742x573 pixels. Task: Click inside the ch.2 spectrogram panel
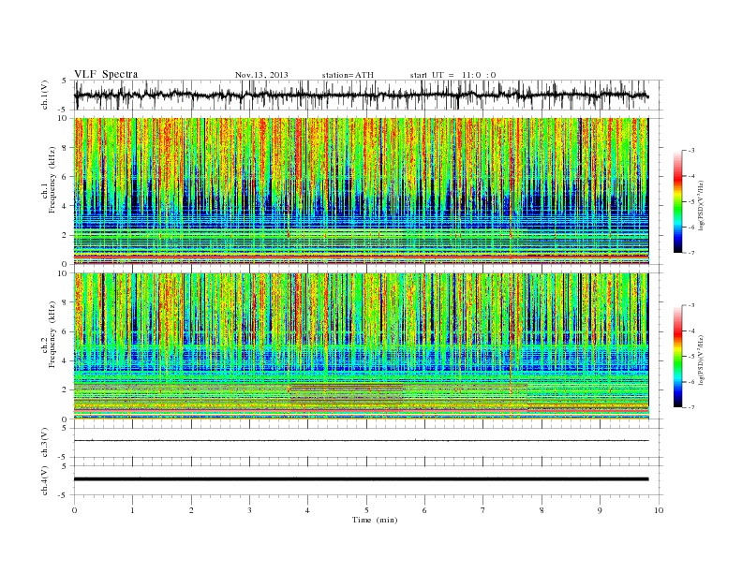[361, 346]
